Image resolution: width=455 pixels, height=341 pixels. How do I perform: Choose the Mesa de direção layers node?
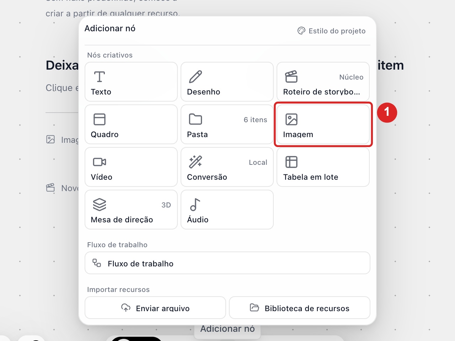pos(131,210)
